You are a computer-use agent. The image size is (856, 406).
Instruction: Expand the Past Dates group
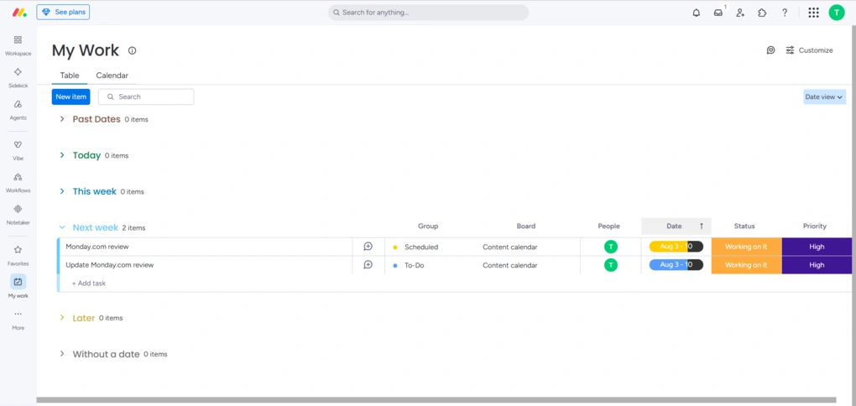pos(62,119)
